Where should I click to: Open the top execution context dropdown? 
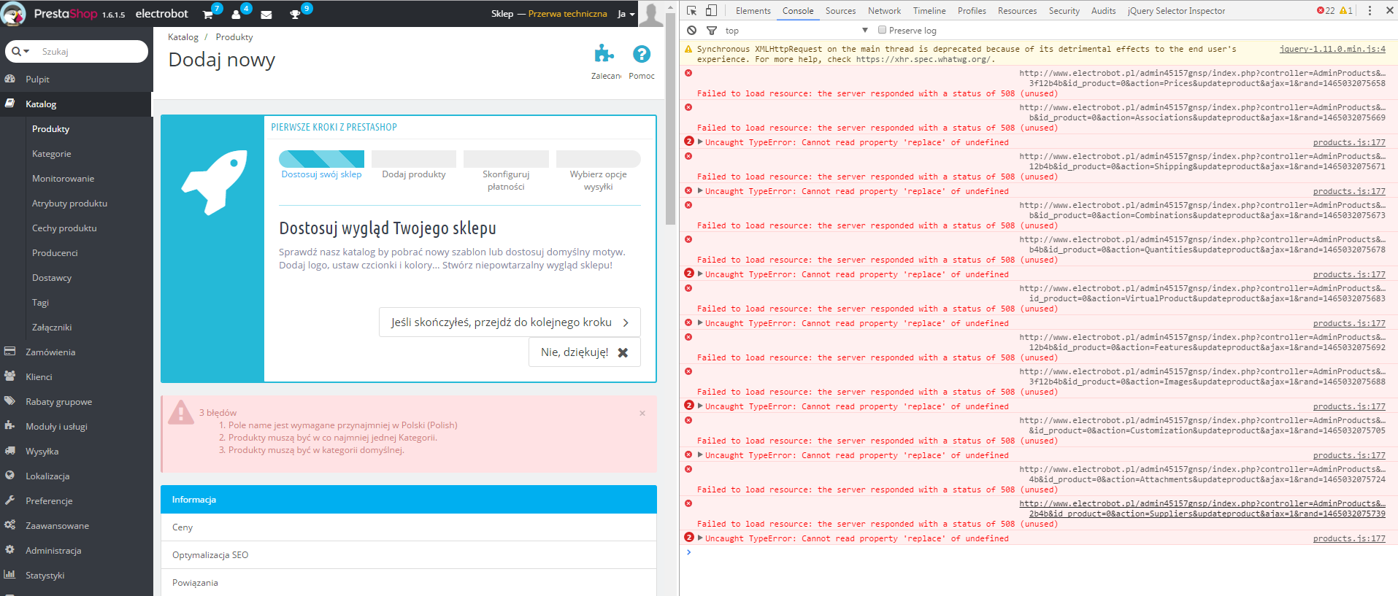tap(796, 31)
